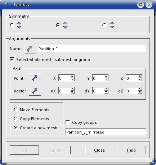This screenshot has width=156, height=165.
Task: Increase the dZ vector spinner
Action: click(140, 89)
